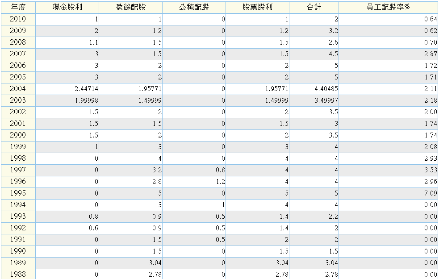Click employee rate 0.62 in 2009 row
The height and width of the screenshot is (279, 439).
[x=431, y=31]
